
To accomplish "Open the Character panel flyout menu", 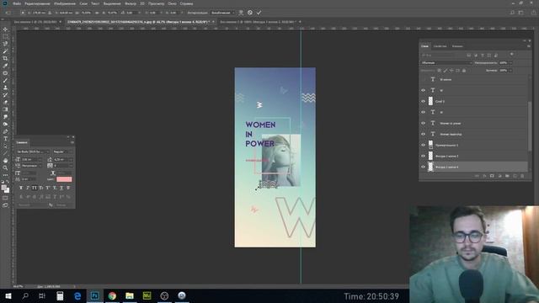I will point(72,142).
